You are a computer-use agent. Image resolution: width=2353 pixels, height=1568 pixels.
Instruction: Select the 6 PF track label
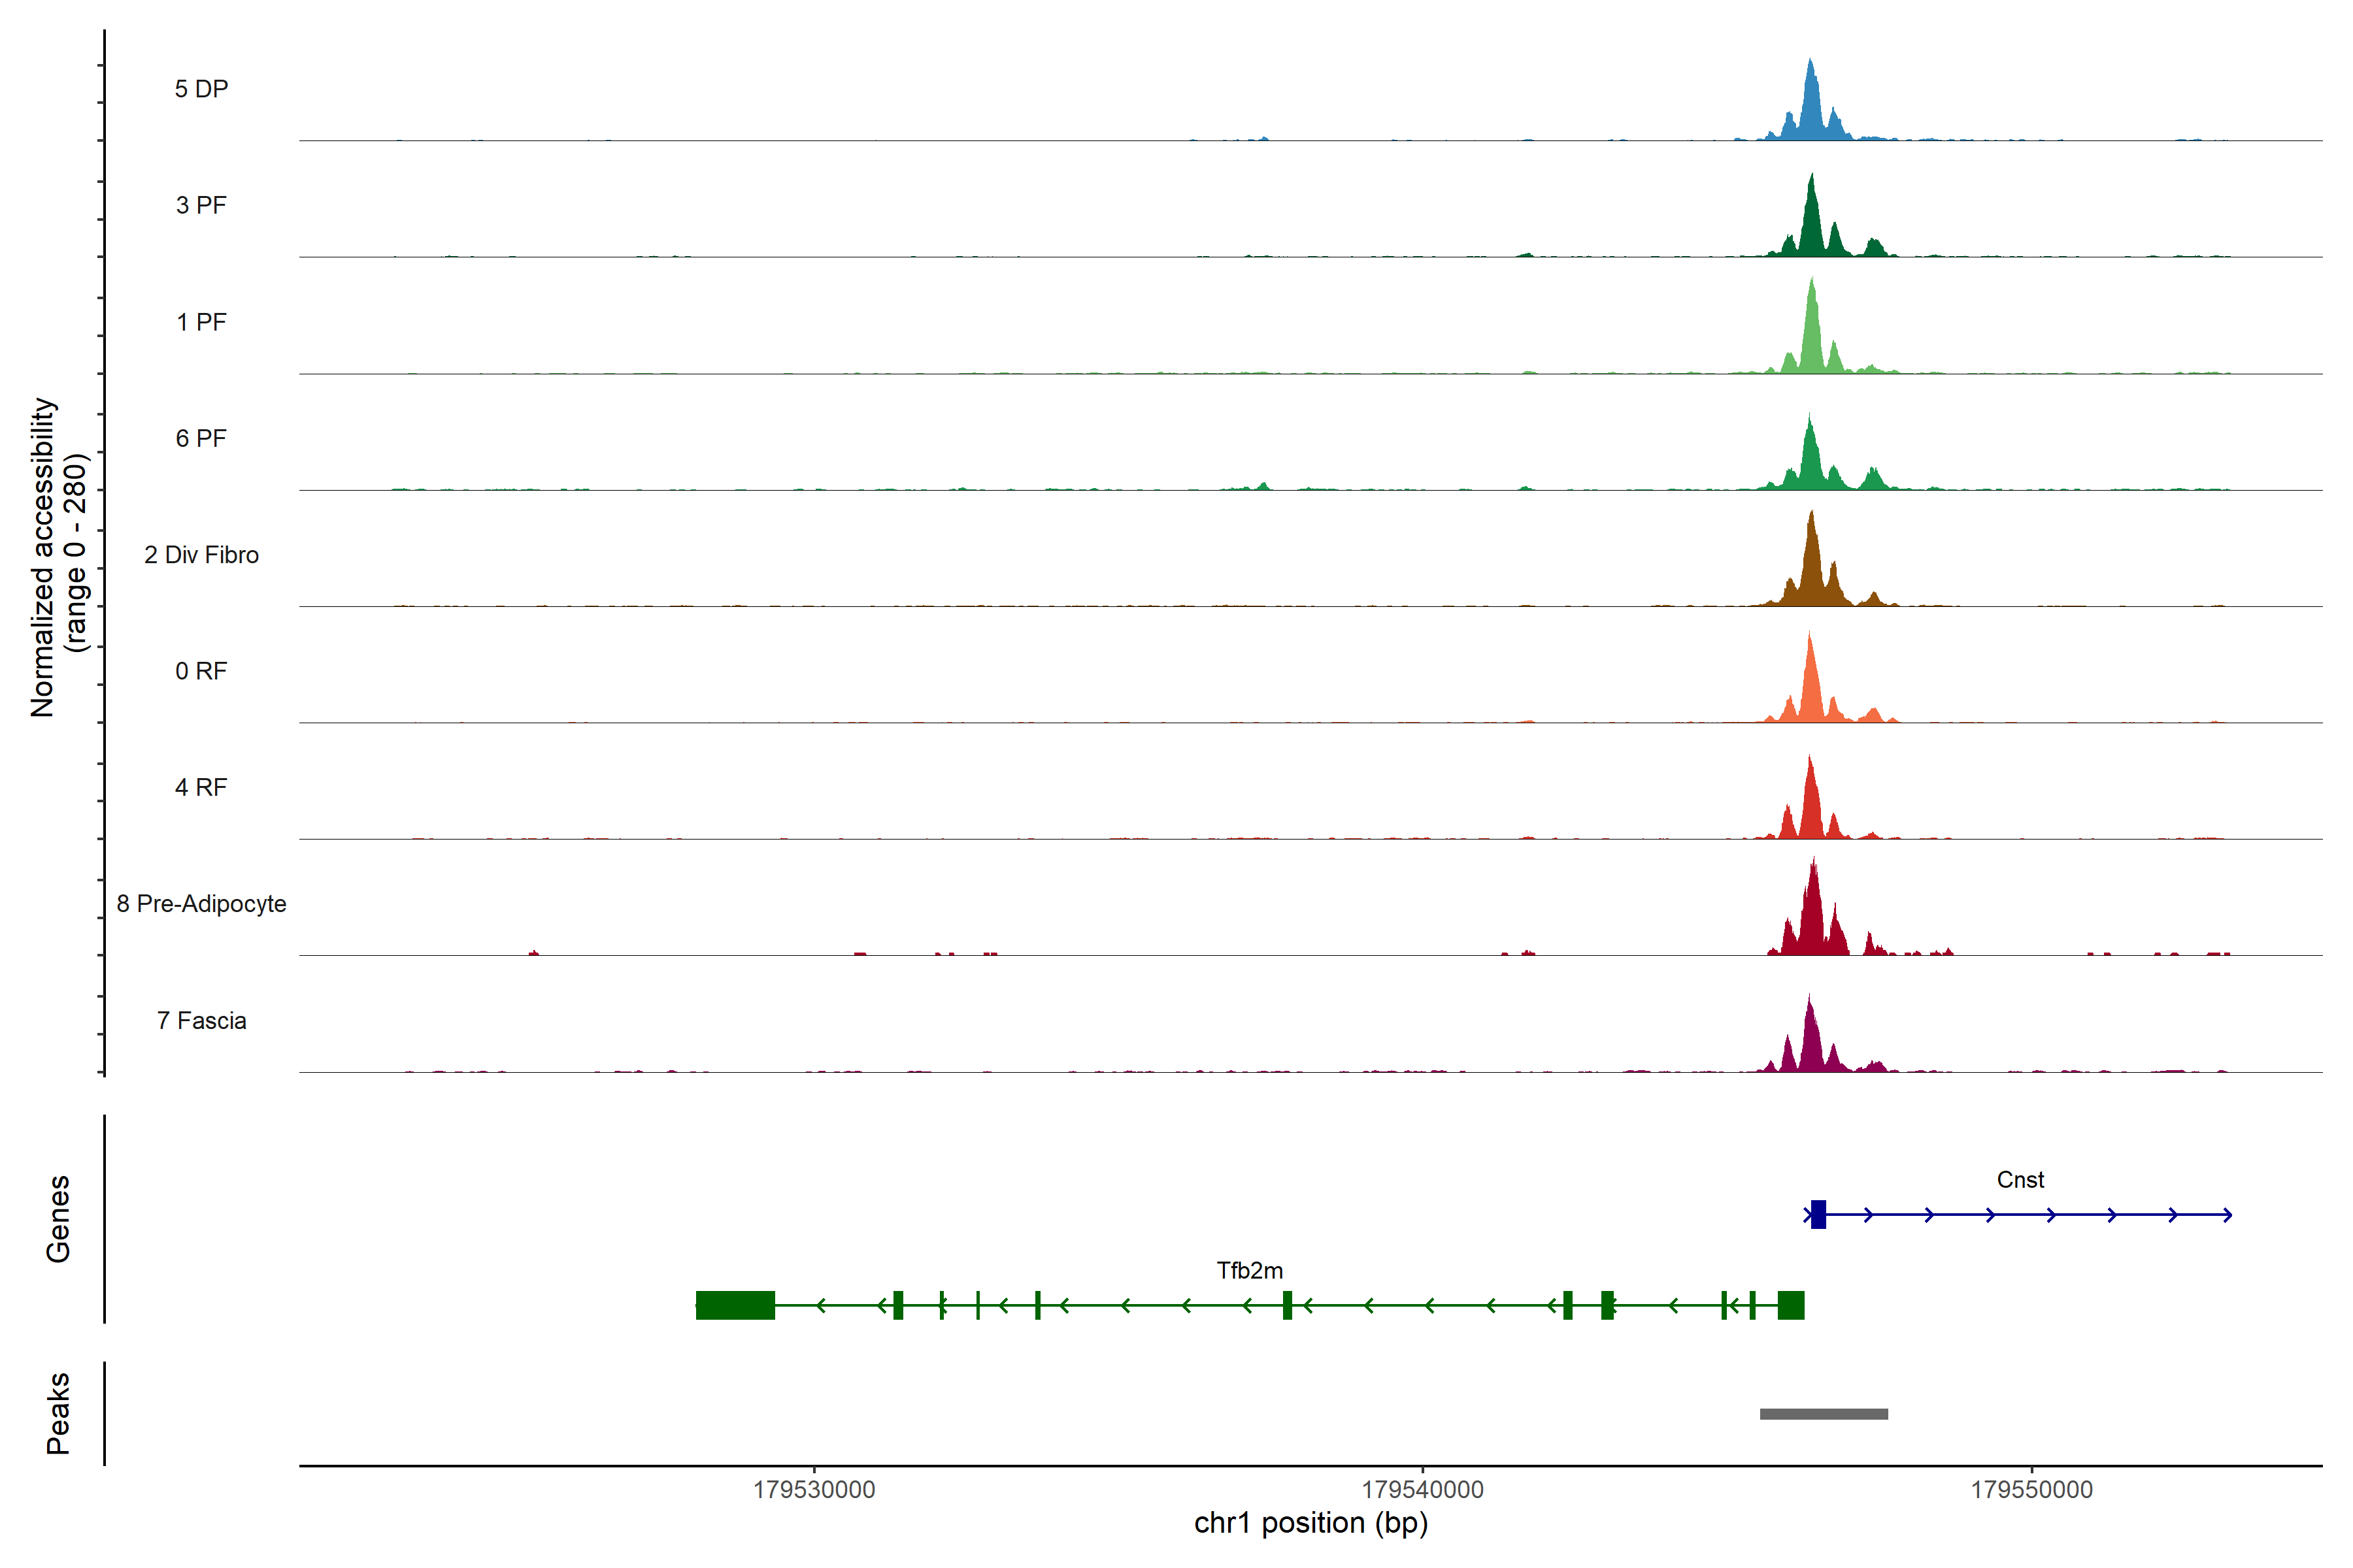[x=201, y=438]
